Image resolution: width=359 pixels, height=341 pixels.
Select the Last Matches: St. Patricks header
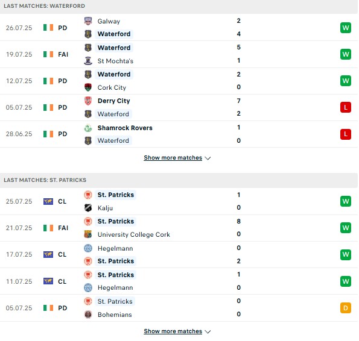pos(179,180)
